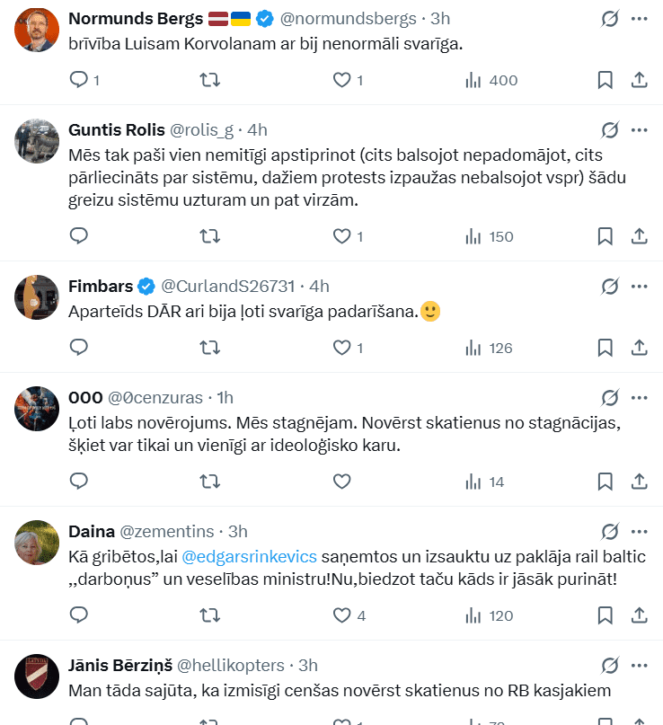
Task: Open more options for Normunds Bergs' tweet
Action: coord(640,18)
